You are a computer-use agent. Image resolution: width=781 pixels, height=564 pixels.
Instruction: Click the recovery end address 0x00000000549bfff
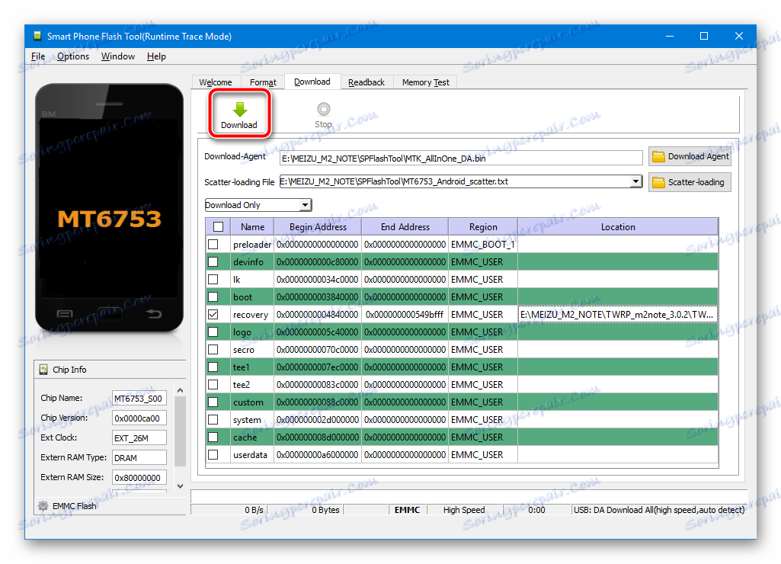click(405, 314)
